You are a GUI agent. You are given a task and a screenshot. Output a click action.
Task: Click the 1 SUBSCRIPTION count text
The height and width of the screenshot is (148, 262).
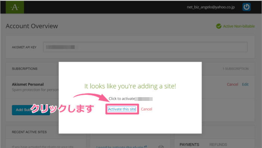pos(236,69)
